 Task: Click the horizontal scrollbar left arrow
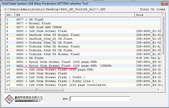coord(7,90)
